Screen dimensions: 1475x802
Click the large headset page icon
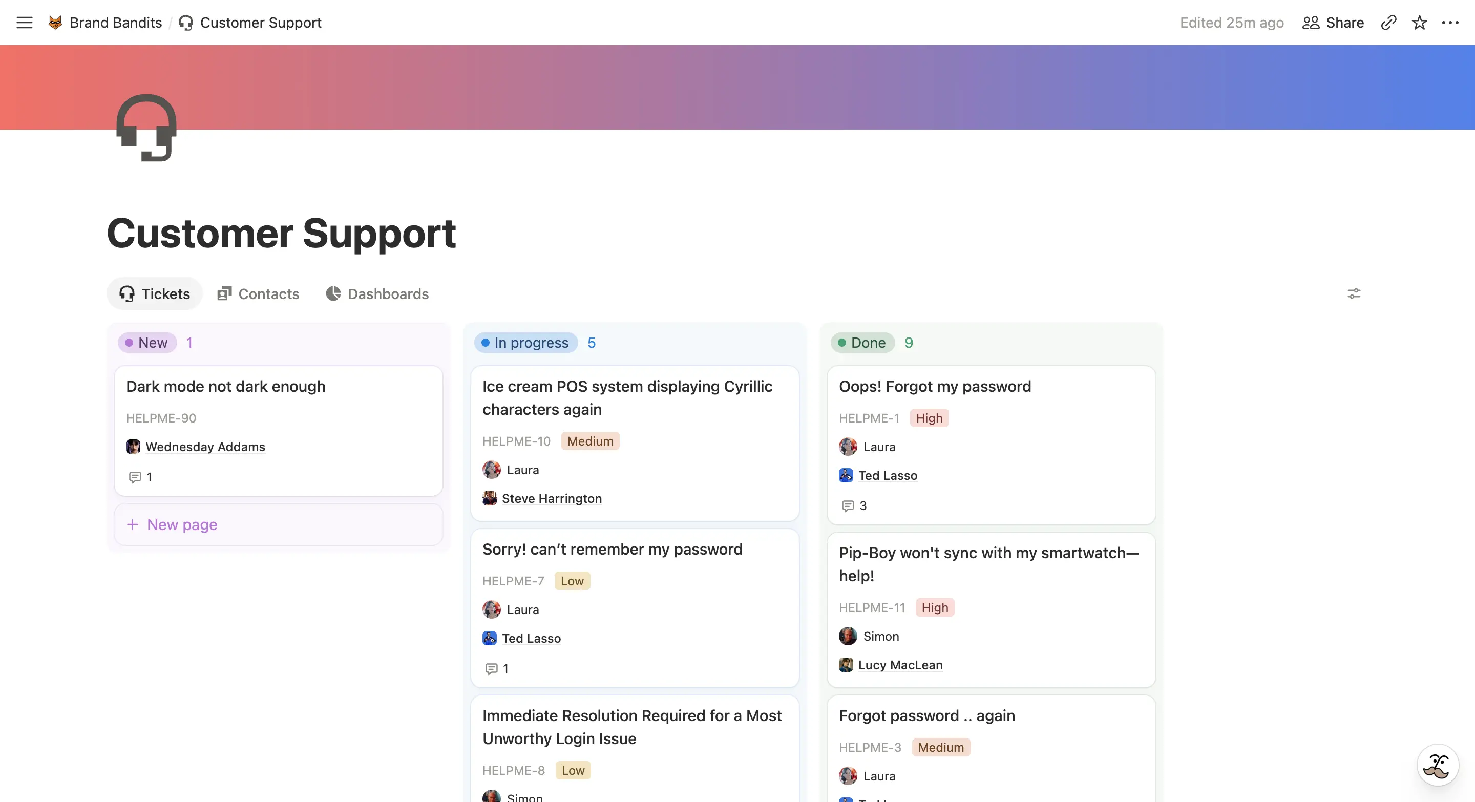146,128
